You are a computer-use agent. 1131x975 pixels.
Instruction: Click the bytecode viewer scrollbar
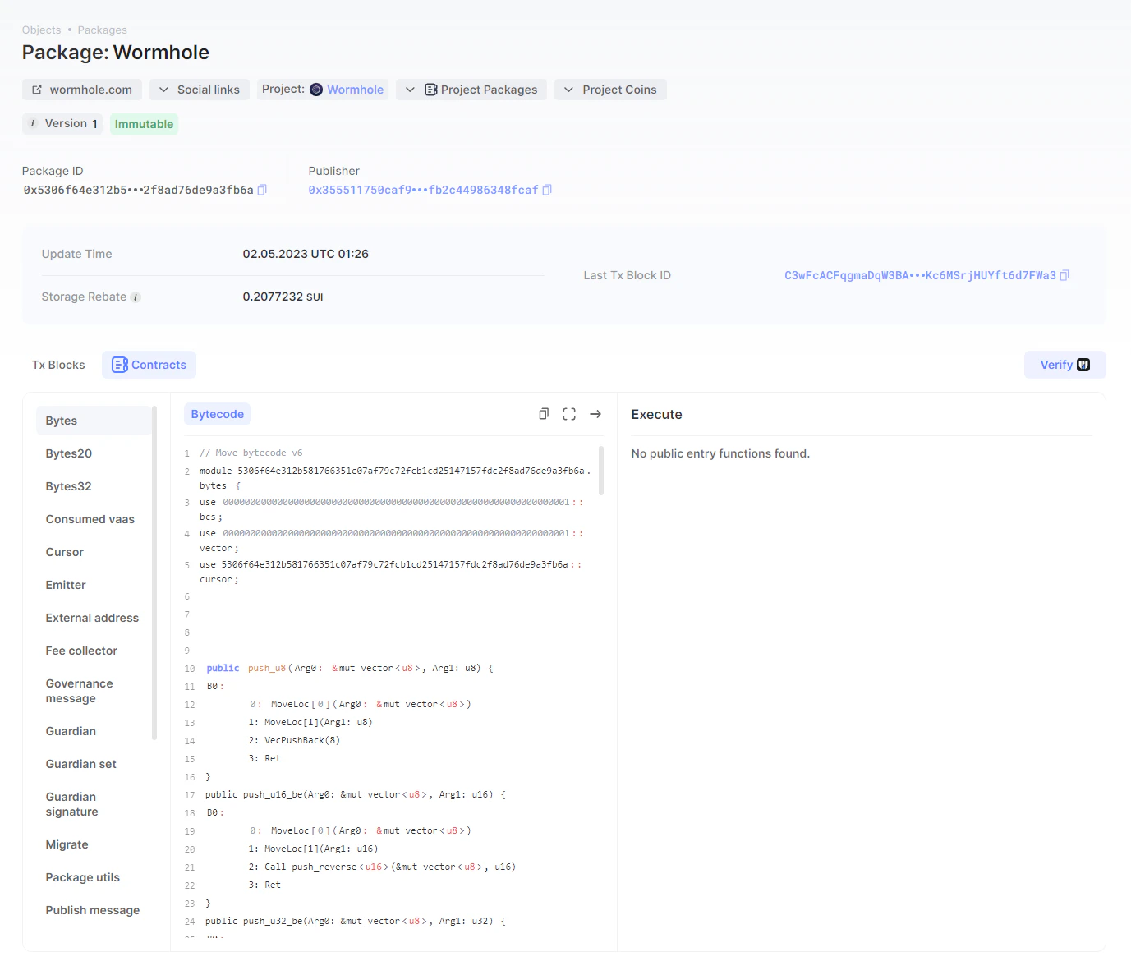click(x=601, y=471)
